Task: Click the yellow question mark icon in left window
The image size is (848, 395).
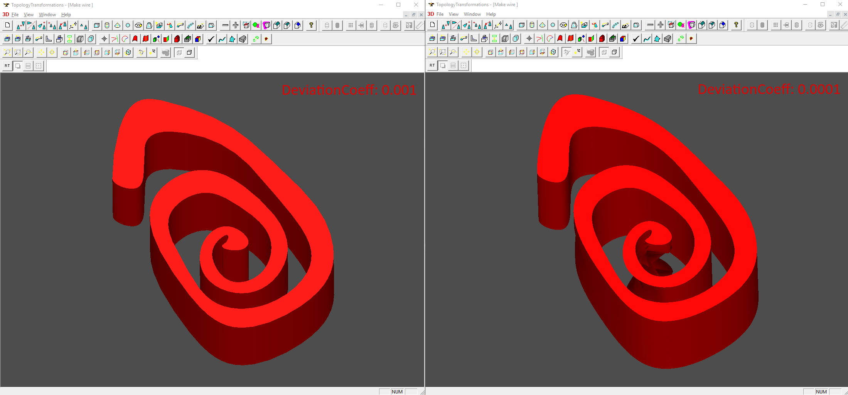Action: (311, 25)
